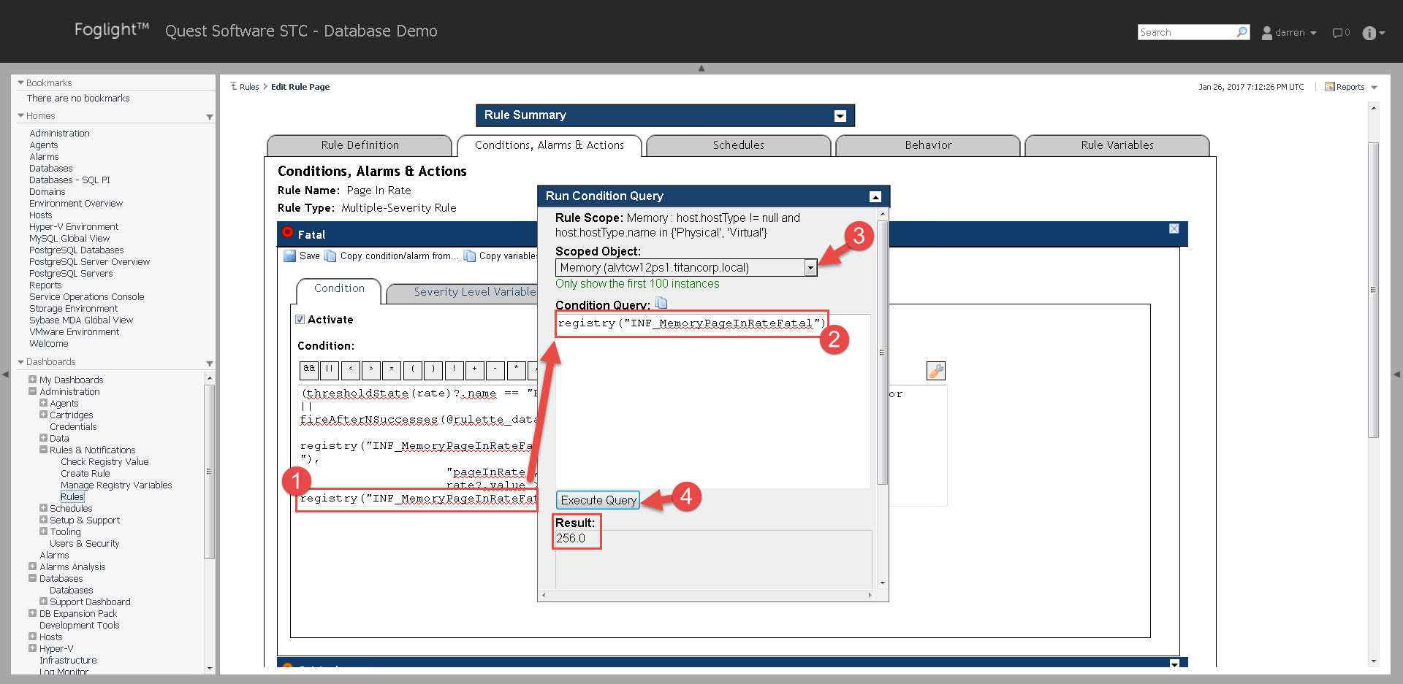The height and width of the screenshot is (684, 1403).
Task: Click the wrench icon in condition editor
Action: point(935,371)
